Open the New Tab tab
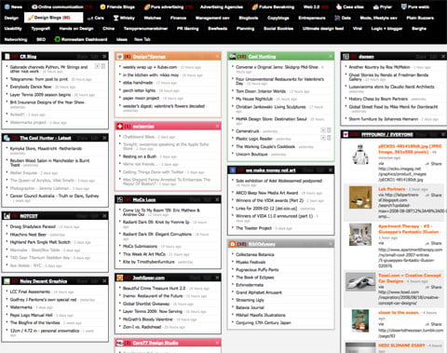The image size is (447, 353). 142,39
